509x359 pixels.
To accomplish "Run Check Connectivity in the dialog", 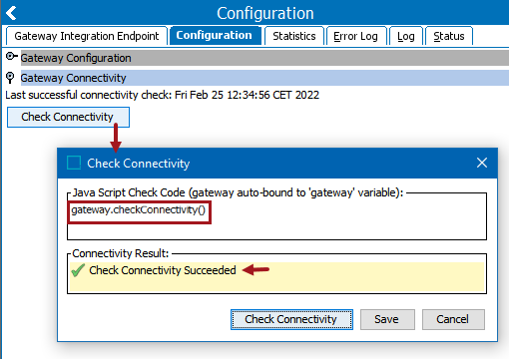I will (x=291, y=319).
